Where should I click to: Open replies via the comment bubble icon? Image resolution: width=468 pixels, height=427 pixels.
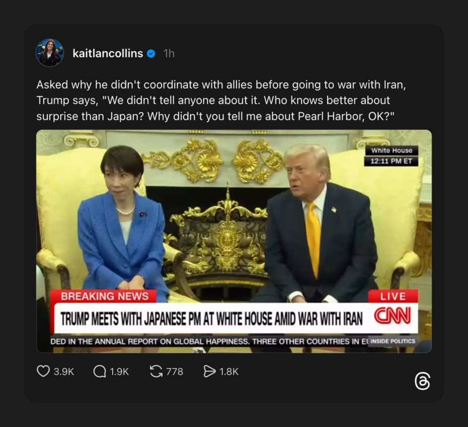(100, 372)
